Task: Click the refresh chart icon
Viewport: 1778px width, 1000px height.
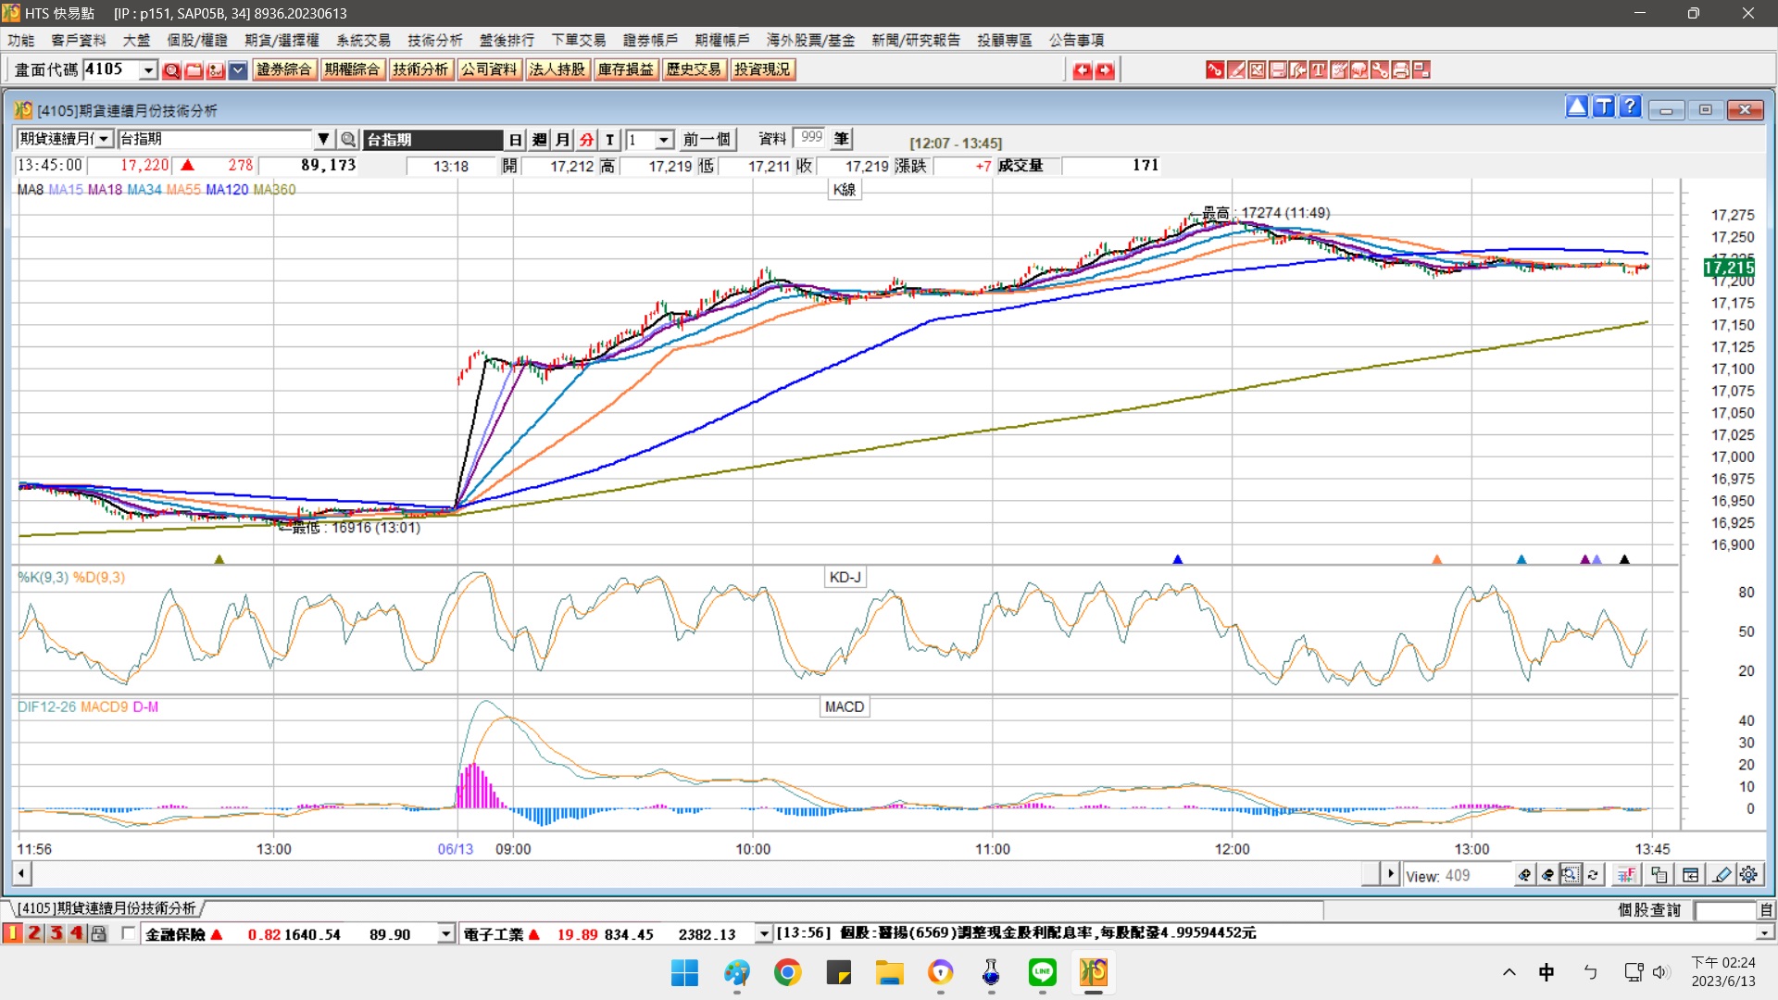Action: tap(1593, 875)
